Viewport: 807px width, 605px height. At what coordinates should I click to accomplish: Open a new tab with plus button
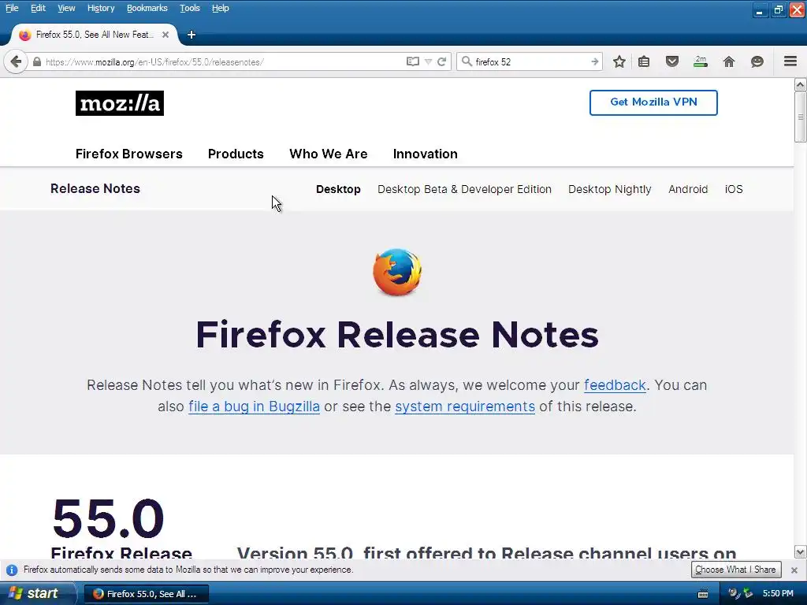(x=192, y=35)
